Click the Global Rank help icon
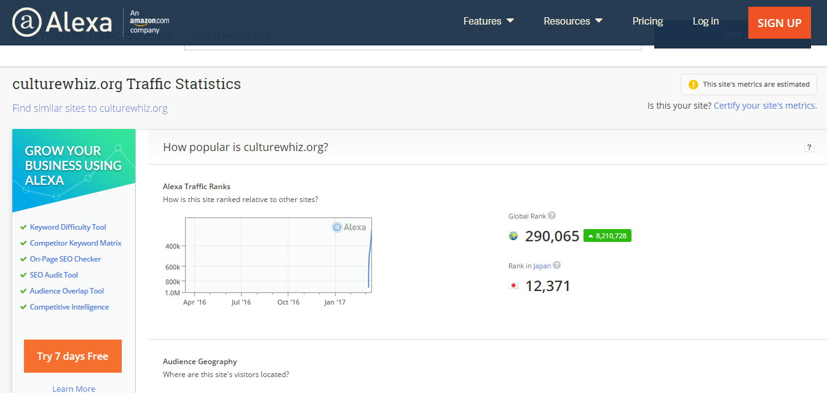 pos(552,216)
